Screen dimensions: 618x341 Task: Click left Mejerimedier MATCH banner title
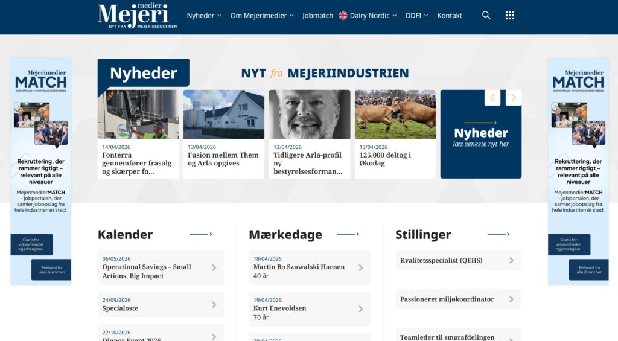41,80
